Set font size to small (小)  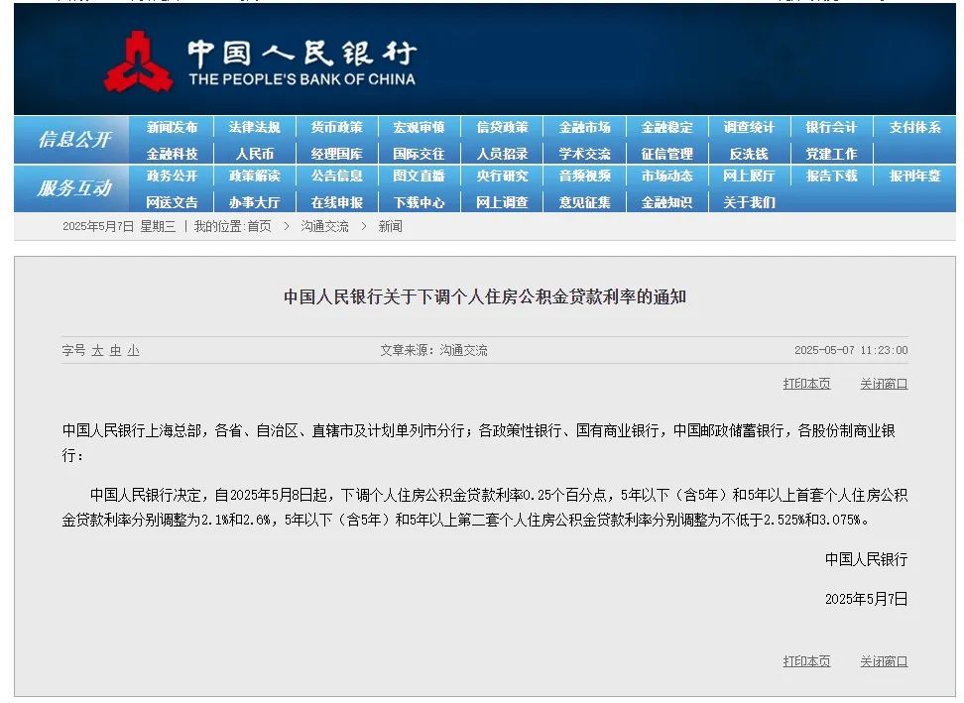coord(133,351)
